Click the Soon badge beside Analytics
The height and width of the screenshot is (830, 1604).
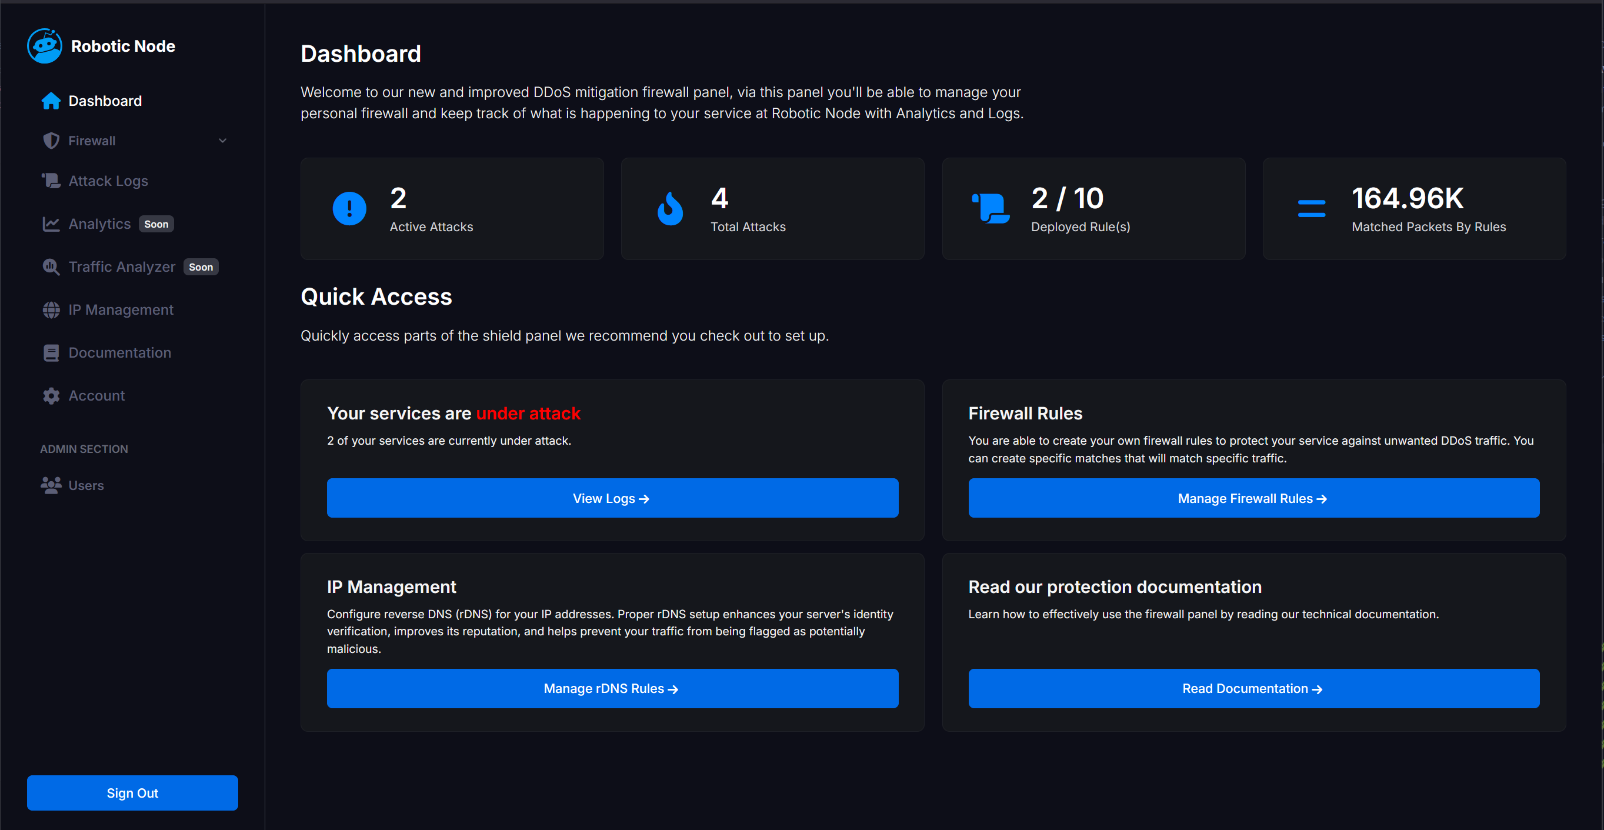coord(156,224)
